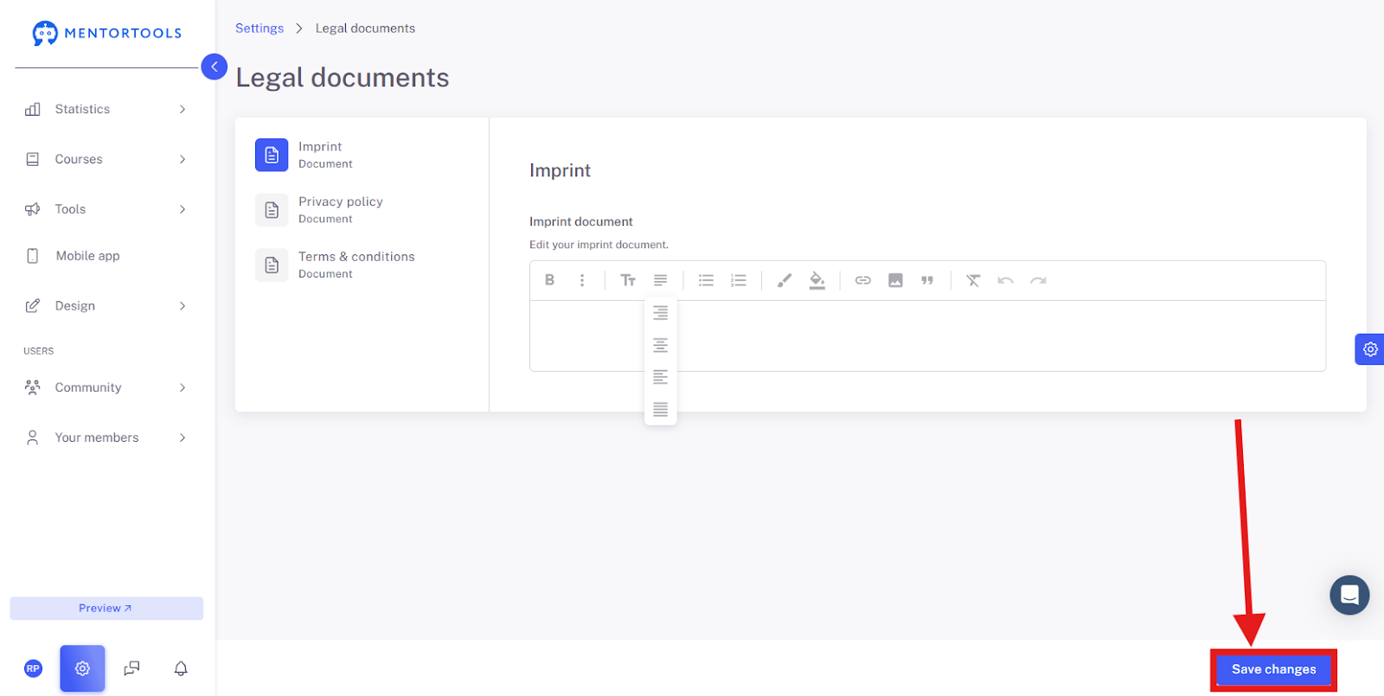Insert a bulleted list
This screenshot has height=696, width=1384.
[x=706, y=280]
